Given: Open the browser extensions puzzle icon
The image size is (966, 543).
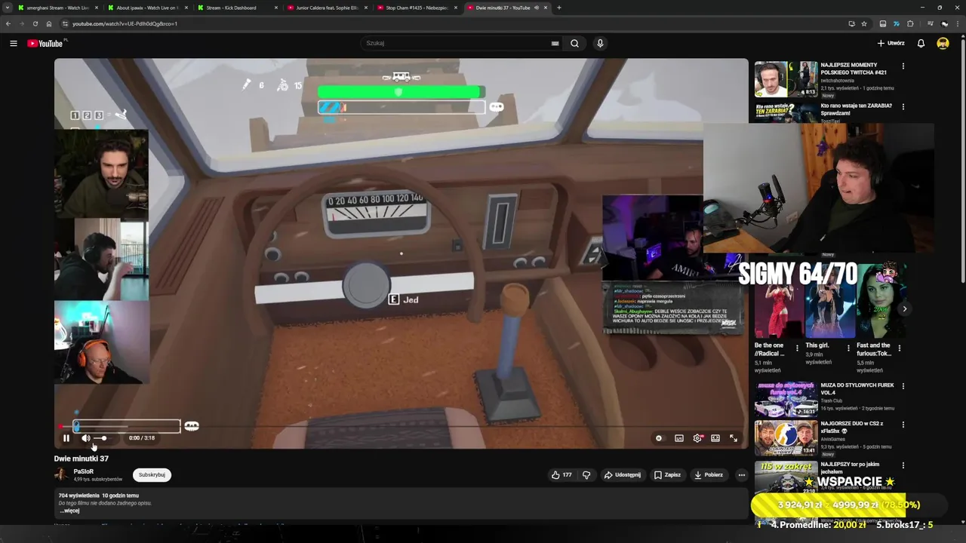Looking at the screenshot, I should click(x=910, y=23).
